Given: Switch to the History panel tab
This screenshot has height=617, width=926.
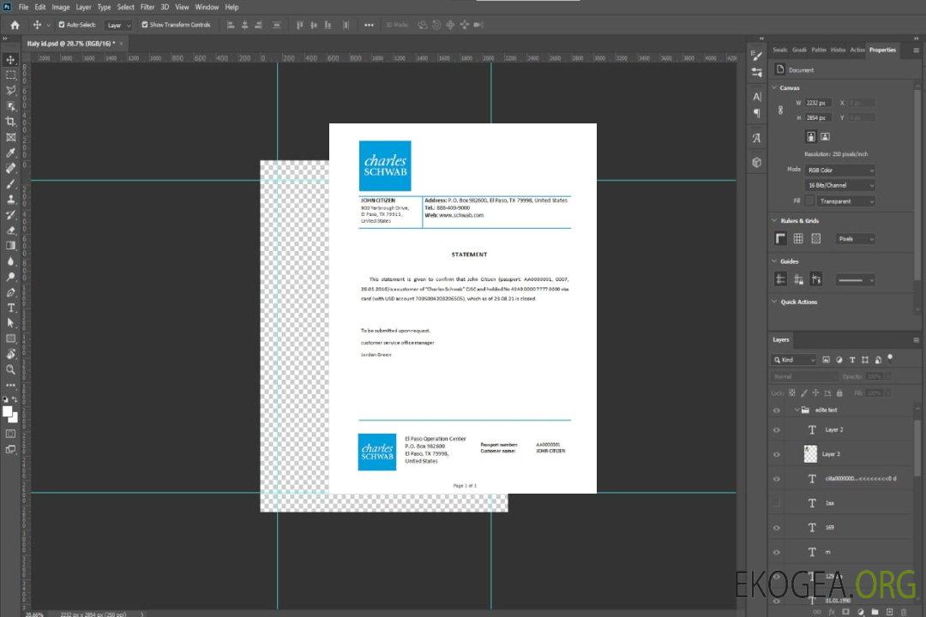Looking at the screenshot, I should pyautogui.click(x=838, y=50).
